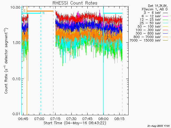Click the 0.01 y-axis label
The image size is (171, 128).
(17, 114)
